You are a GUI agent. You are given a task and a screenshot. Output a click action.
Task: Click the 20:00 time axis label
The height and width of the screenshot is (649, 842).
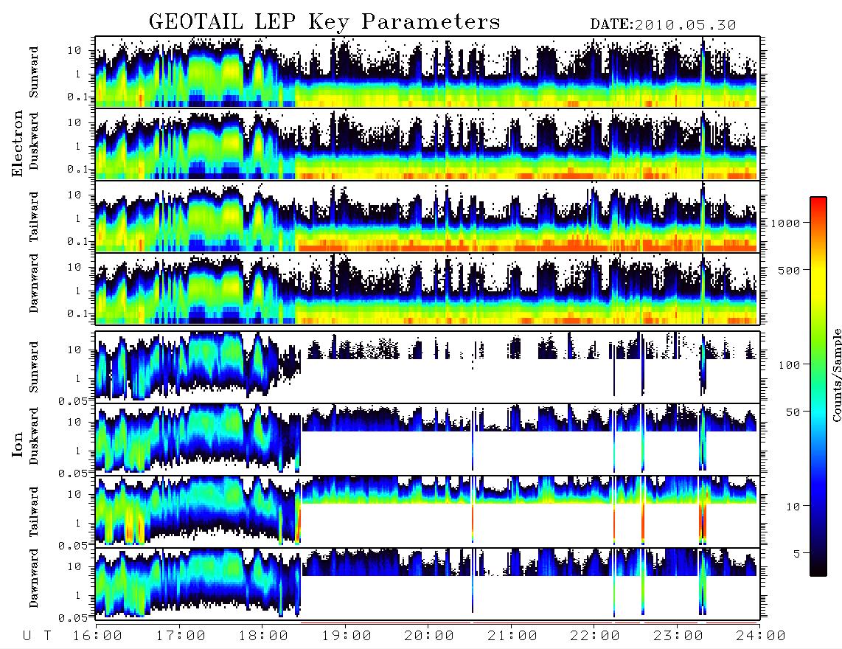tap(429, 636)
